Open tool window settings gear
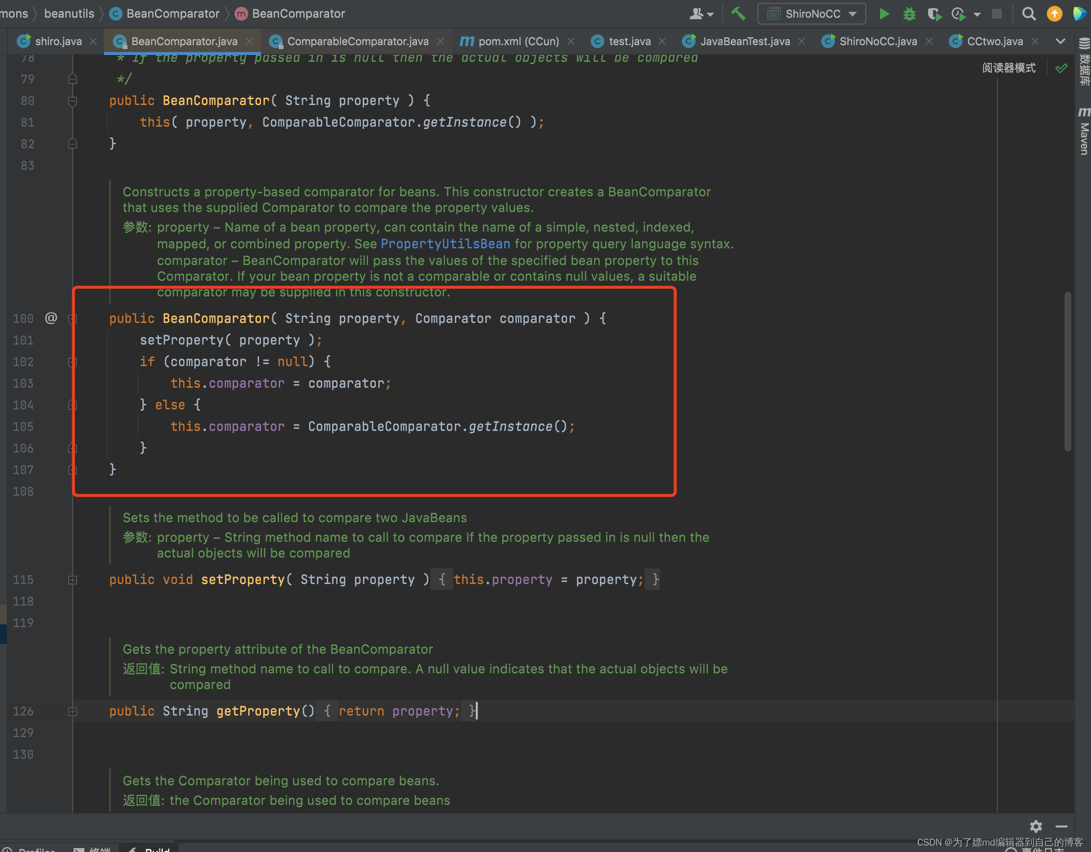The image size is (1091, 852). (1036, 826)
